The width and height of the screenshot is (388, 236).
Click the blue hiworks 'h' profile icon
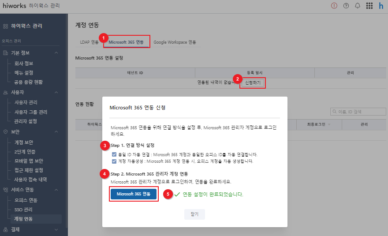pos(381,6)
